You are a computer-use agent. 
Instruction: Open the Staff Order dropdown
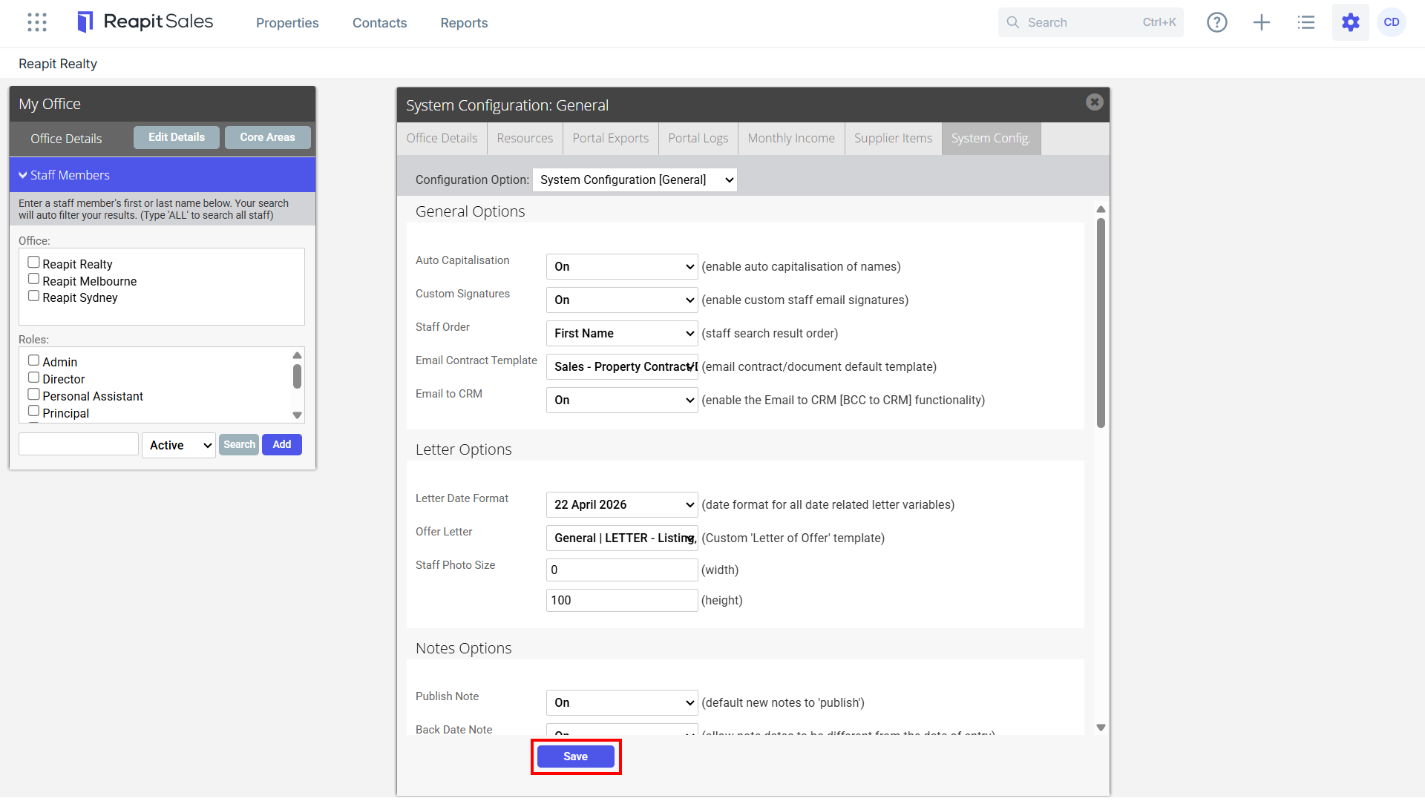pyautogui.click(x=622, y=333)
